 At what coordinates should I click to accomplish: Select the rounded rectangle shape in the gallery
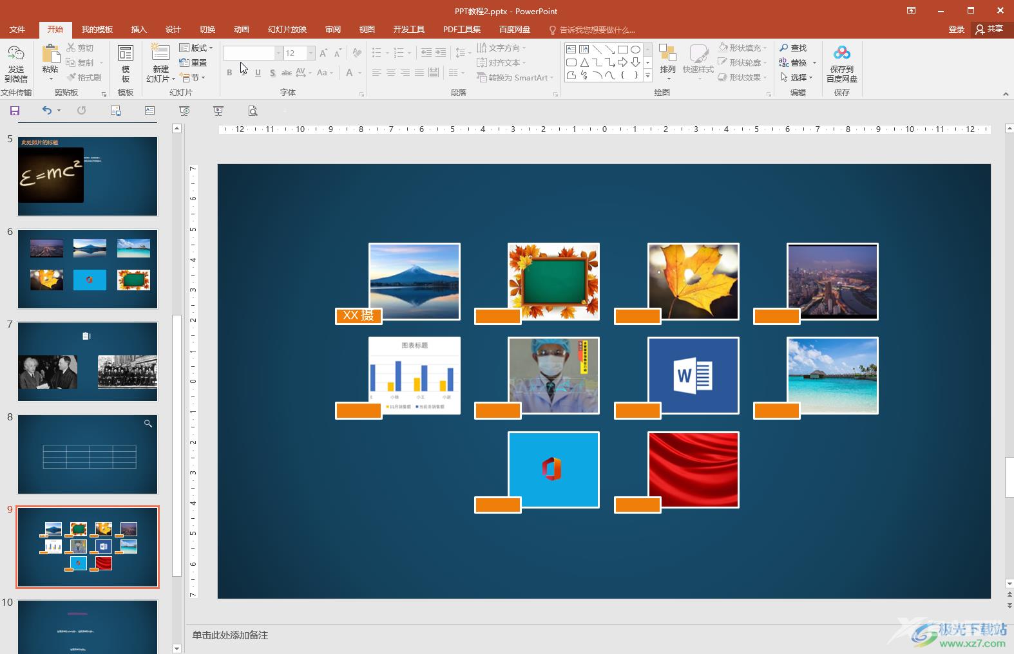pyautogui.click(x=571, y=62)
